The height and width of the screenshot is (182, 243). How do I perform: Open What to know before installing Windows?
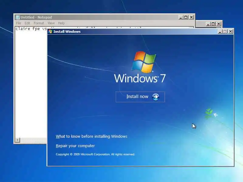pos(91,136)
